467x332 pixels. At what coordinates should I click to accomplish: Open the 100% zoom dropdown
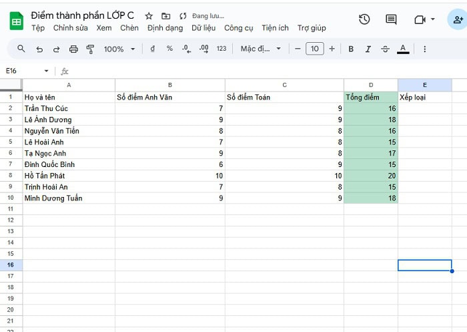click(119, 49)
